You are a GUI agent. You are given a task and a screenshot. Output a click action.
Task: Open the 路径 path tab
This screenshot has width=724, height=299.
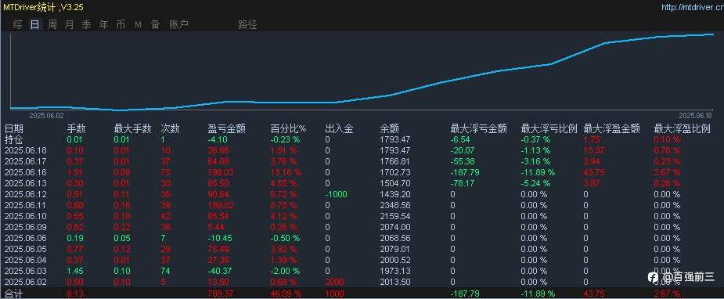(247, 25)
